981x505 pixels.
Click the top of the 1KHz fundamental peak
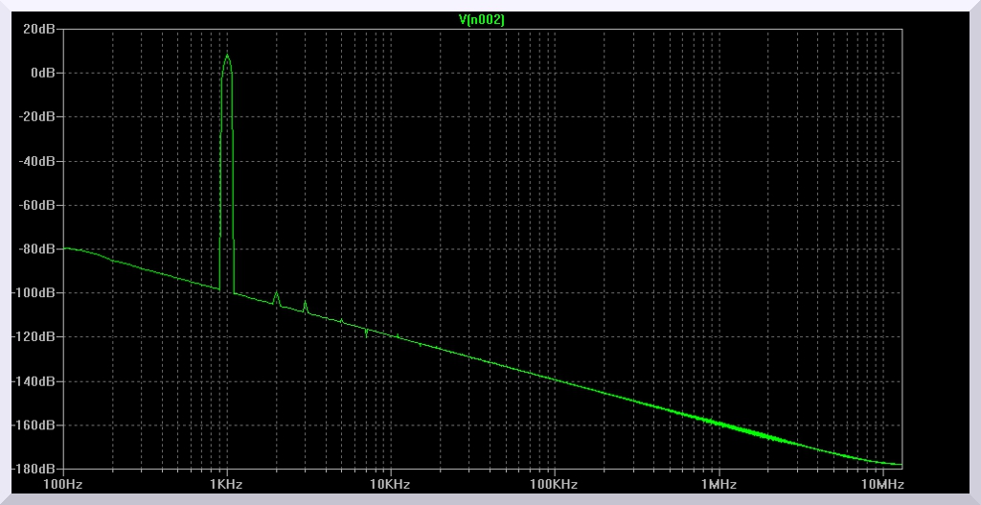click(x=227, y=56)
